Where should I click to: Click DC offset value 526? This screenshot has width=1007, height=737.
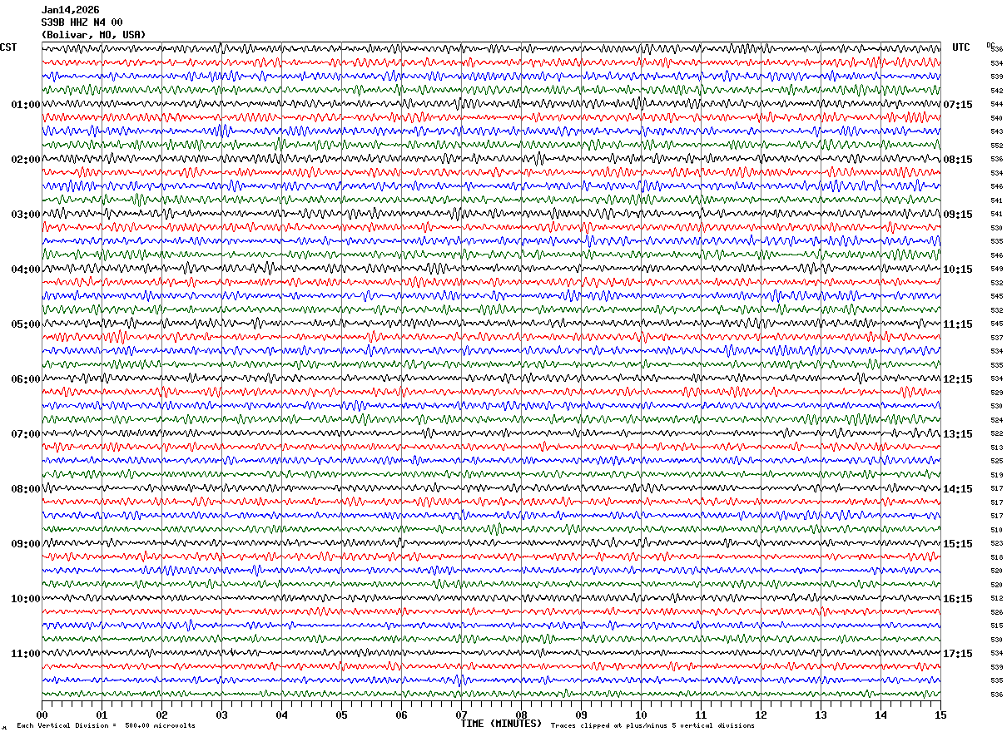(x=996, y=612)
